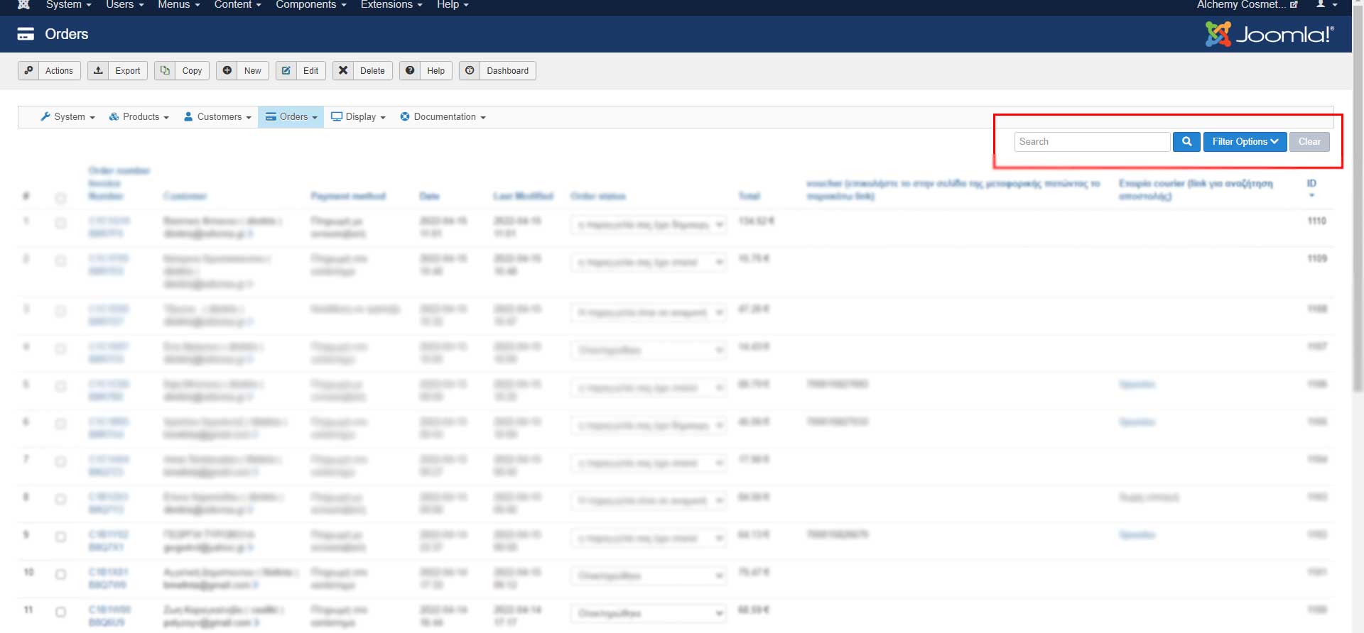This screenshot has height=633, width=1364.
Task: Check the checkbox for order row 9
Action: pos(60,536)
